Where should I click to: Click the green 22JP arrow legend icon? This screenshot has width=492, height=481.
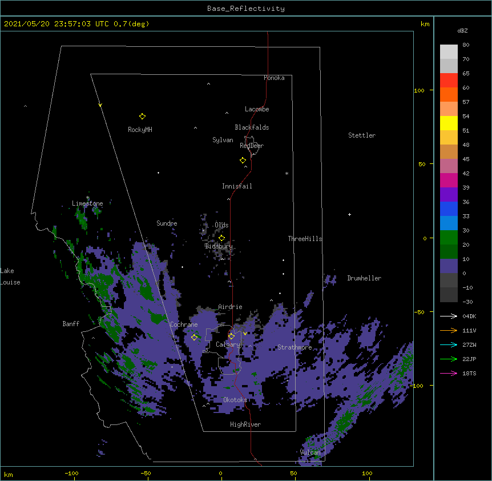[x=449, y=359]
